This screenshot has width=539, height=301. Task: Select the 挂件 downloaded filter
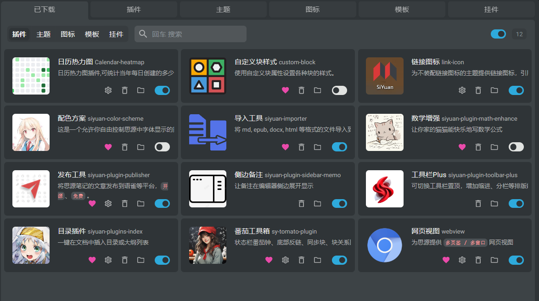pyautogui.click(x=116, y=34)
